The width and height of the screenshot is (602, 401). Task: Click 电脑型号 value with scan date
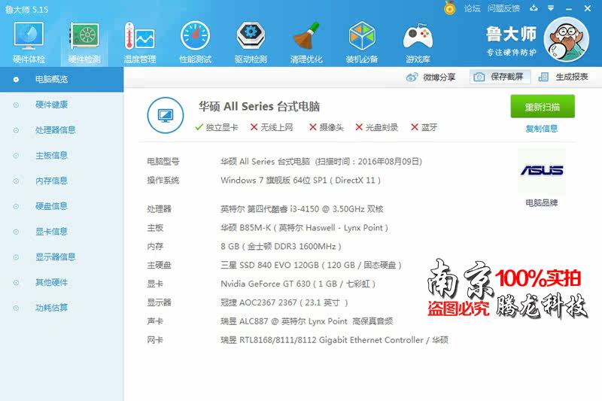(x=321, y=162)
